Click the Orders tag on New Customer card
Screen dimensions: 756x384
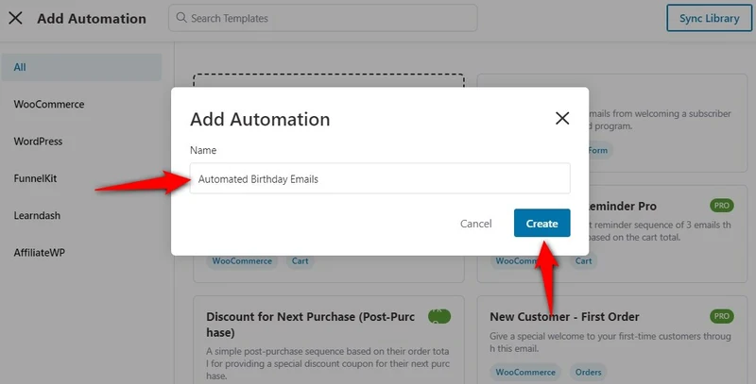588,372
